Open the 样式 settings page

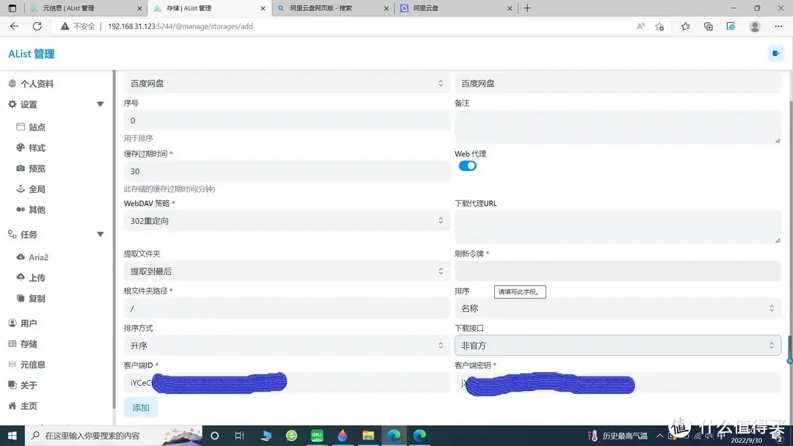pos(35,147)
